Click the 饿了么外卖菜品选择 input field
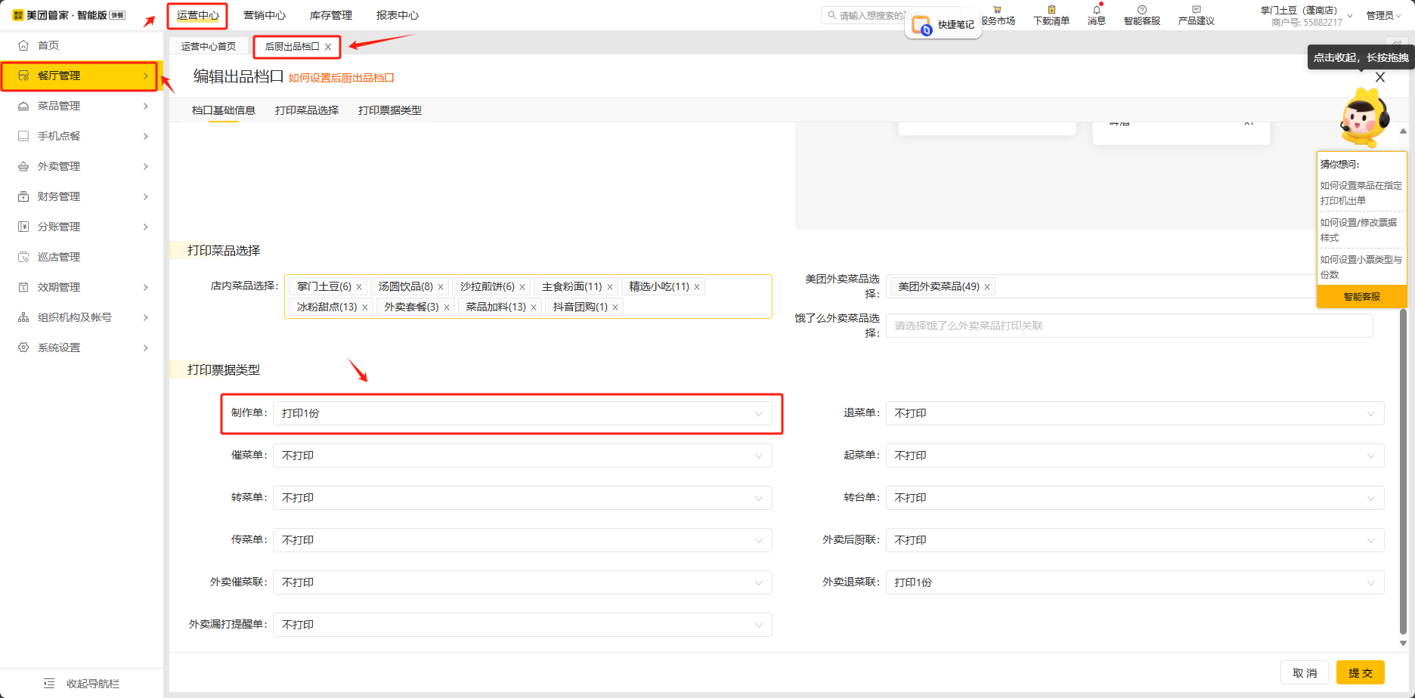Viewport: 1415px width, 698px height. (1129, 326)
